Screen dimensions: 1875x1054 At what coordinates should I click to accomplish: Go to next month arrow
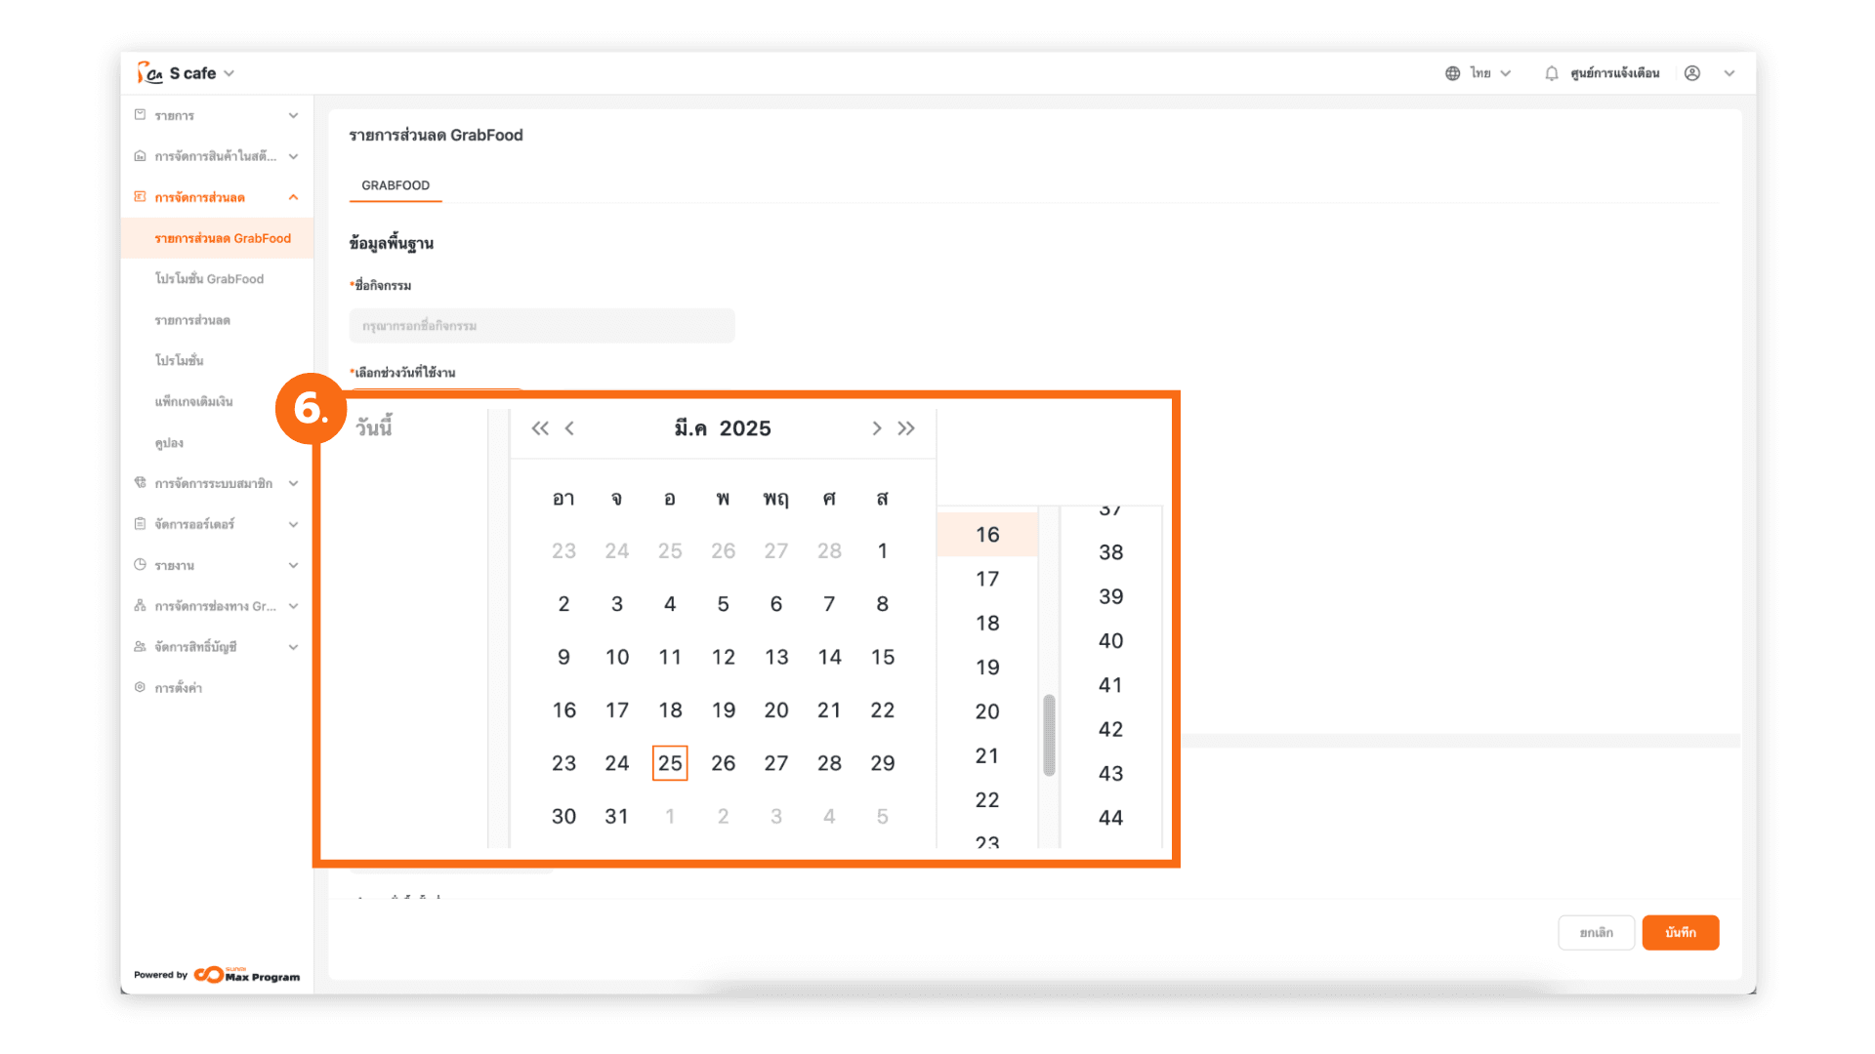876,428
